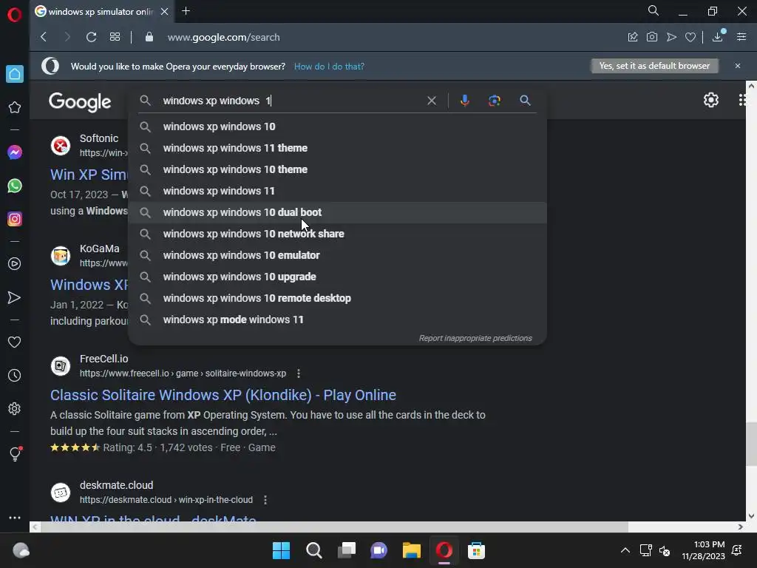The width and height of the screenshot is (757, 568).
Task: Click the share page icon in the address bar
Action: (633, 37)
